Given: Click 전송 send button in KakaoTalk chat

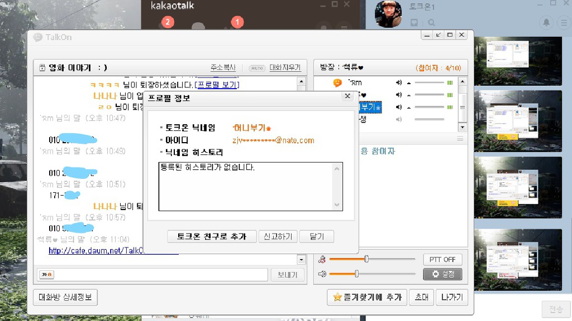Looking at the screenshot, I should pyautogui.click(x=556, y=309).
